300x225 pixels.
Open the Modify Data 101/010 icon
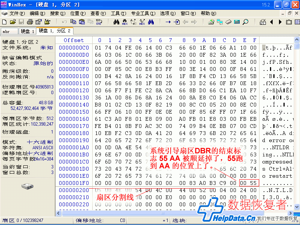99,22
